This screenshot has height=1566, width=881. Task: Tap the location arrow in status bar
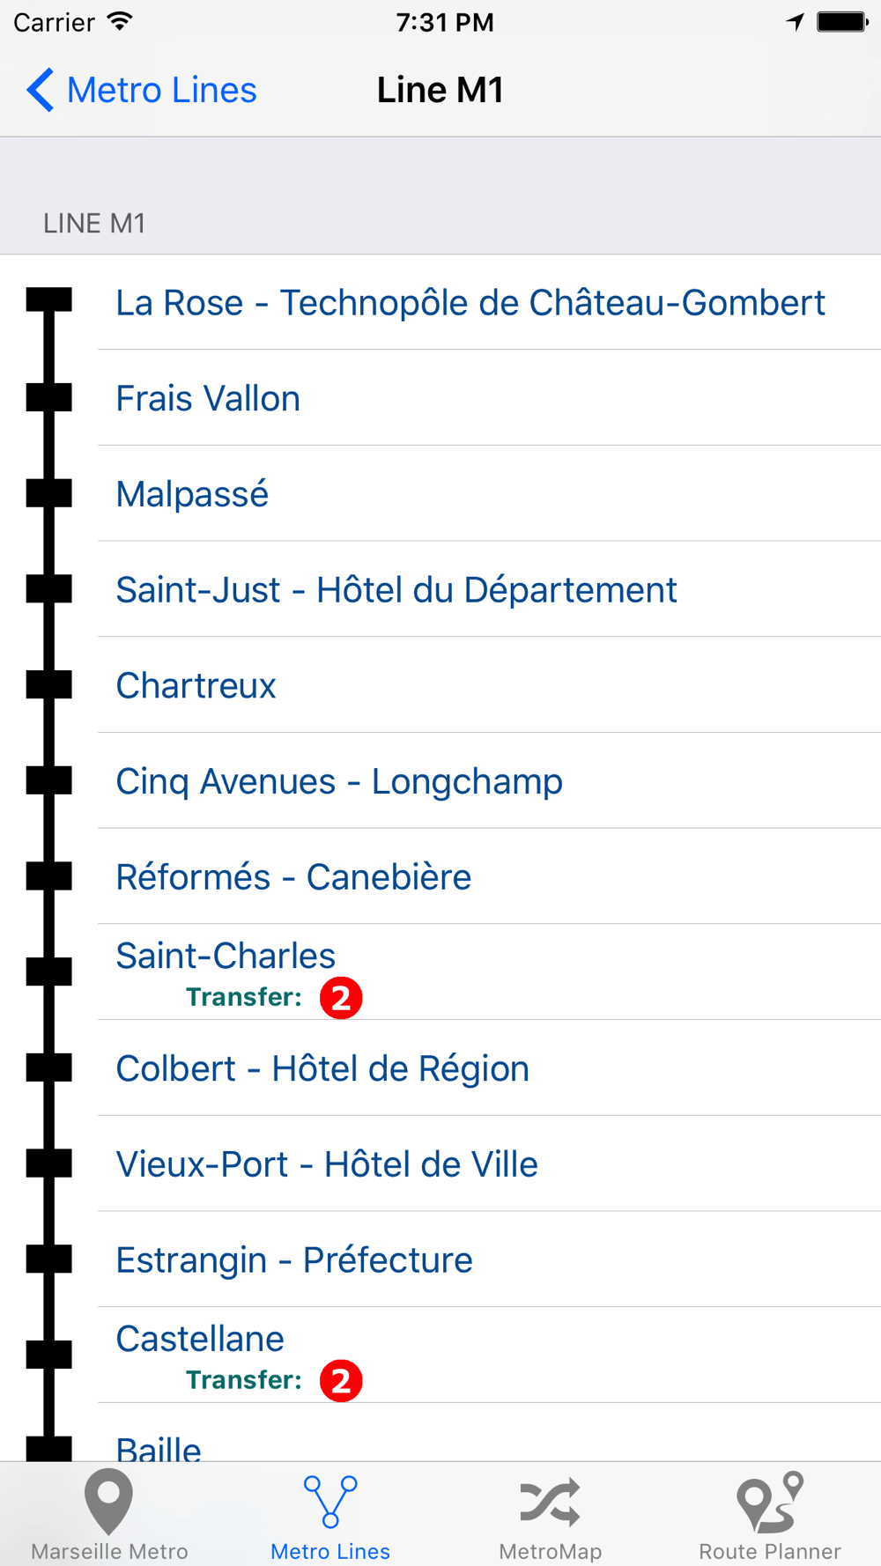[796, 22]
